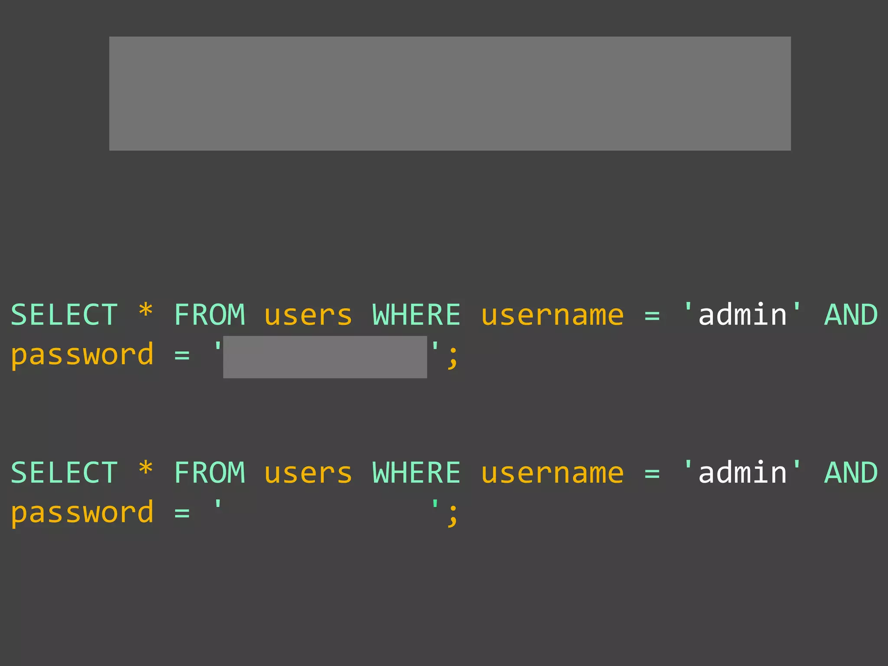Click WHERE keyword in the first query
888x666 pixels.
tap(416, 315)
